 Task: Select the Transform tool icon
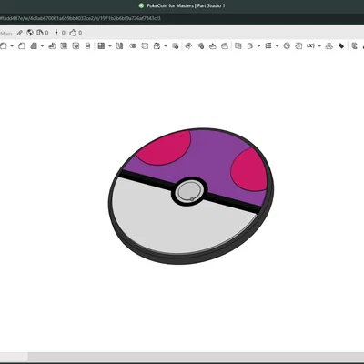point(157,46)
